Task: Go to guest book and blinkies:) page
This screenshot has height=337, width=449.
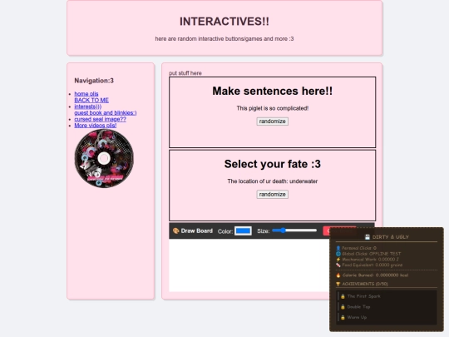Action: [x=106, y=113]
